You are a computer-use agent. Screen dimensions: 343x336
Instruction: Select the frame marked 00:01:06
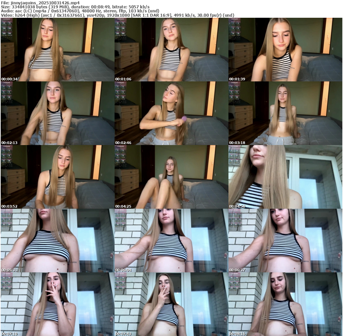point(171,50)
